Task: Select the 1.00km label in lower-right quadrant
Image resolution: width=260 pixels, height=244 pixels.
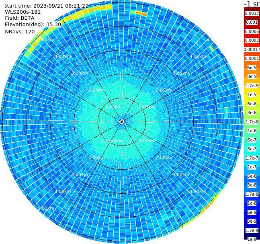Action: click(147, 141)
